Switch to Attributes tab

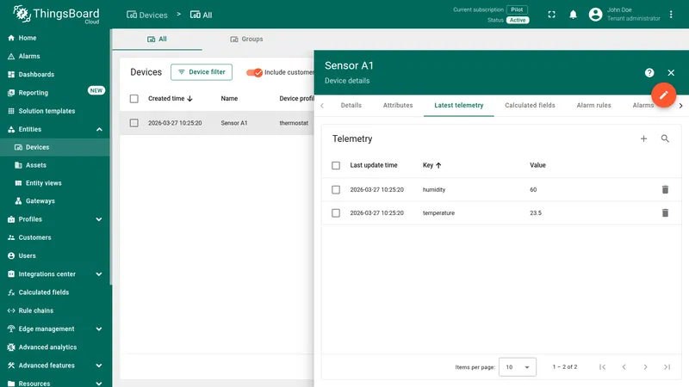(x=398, y=105)
